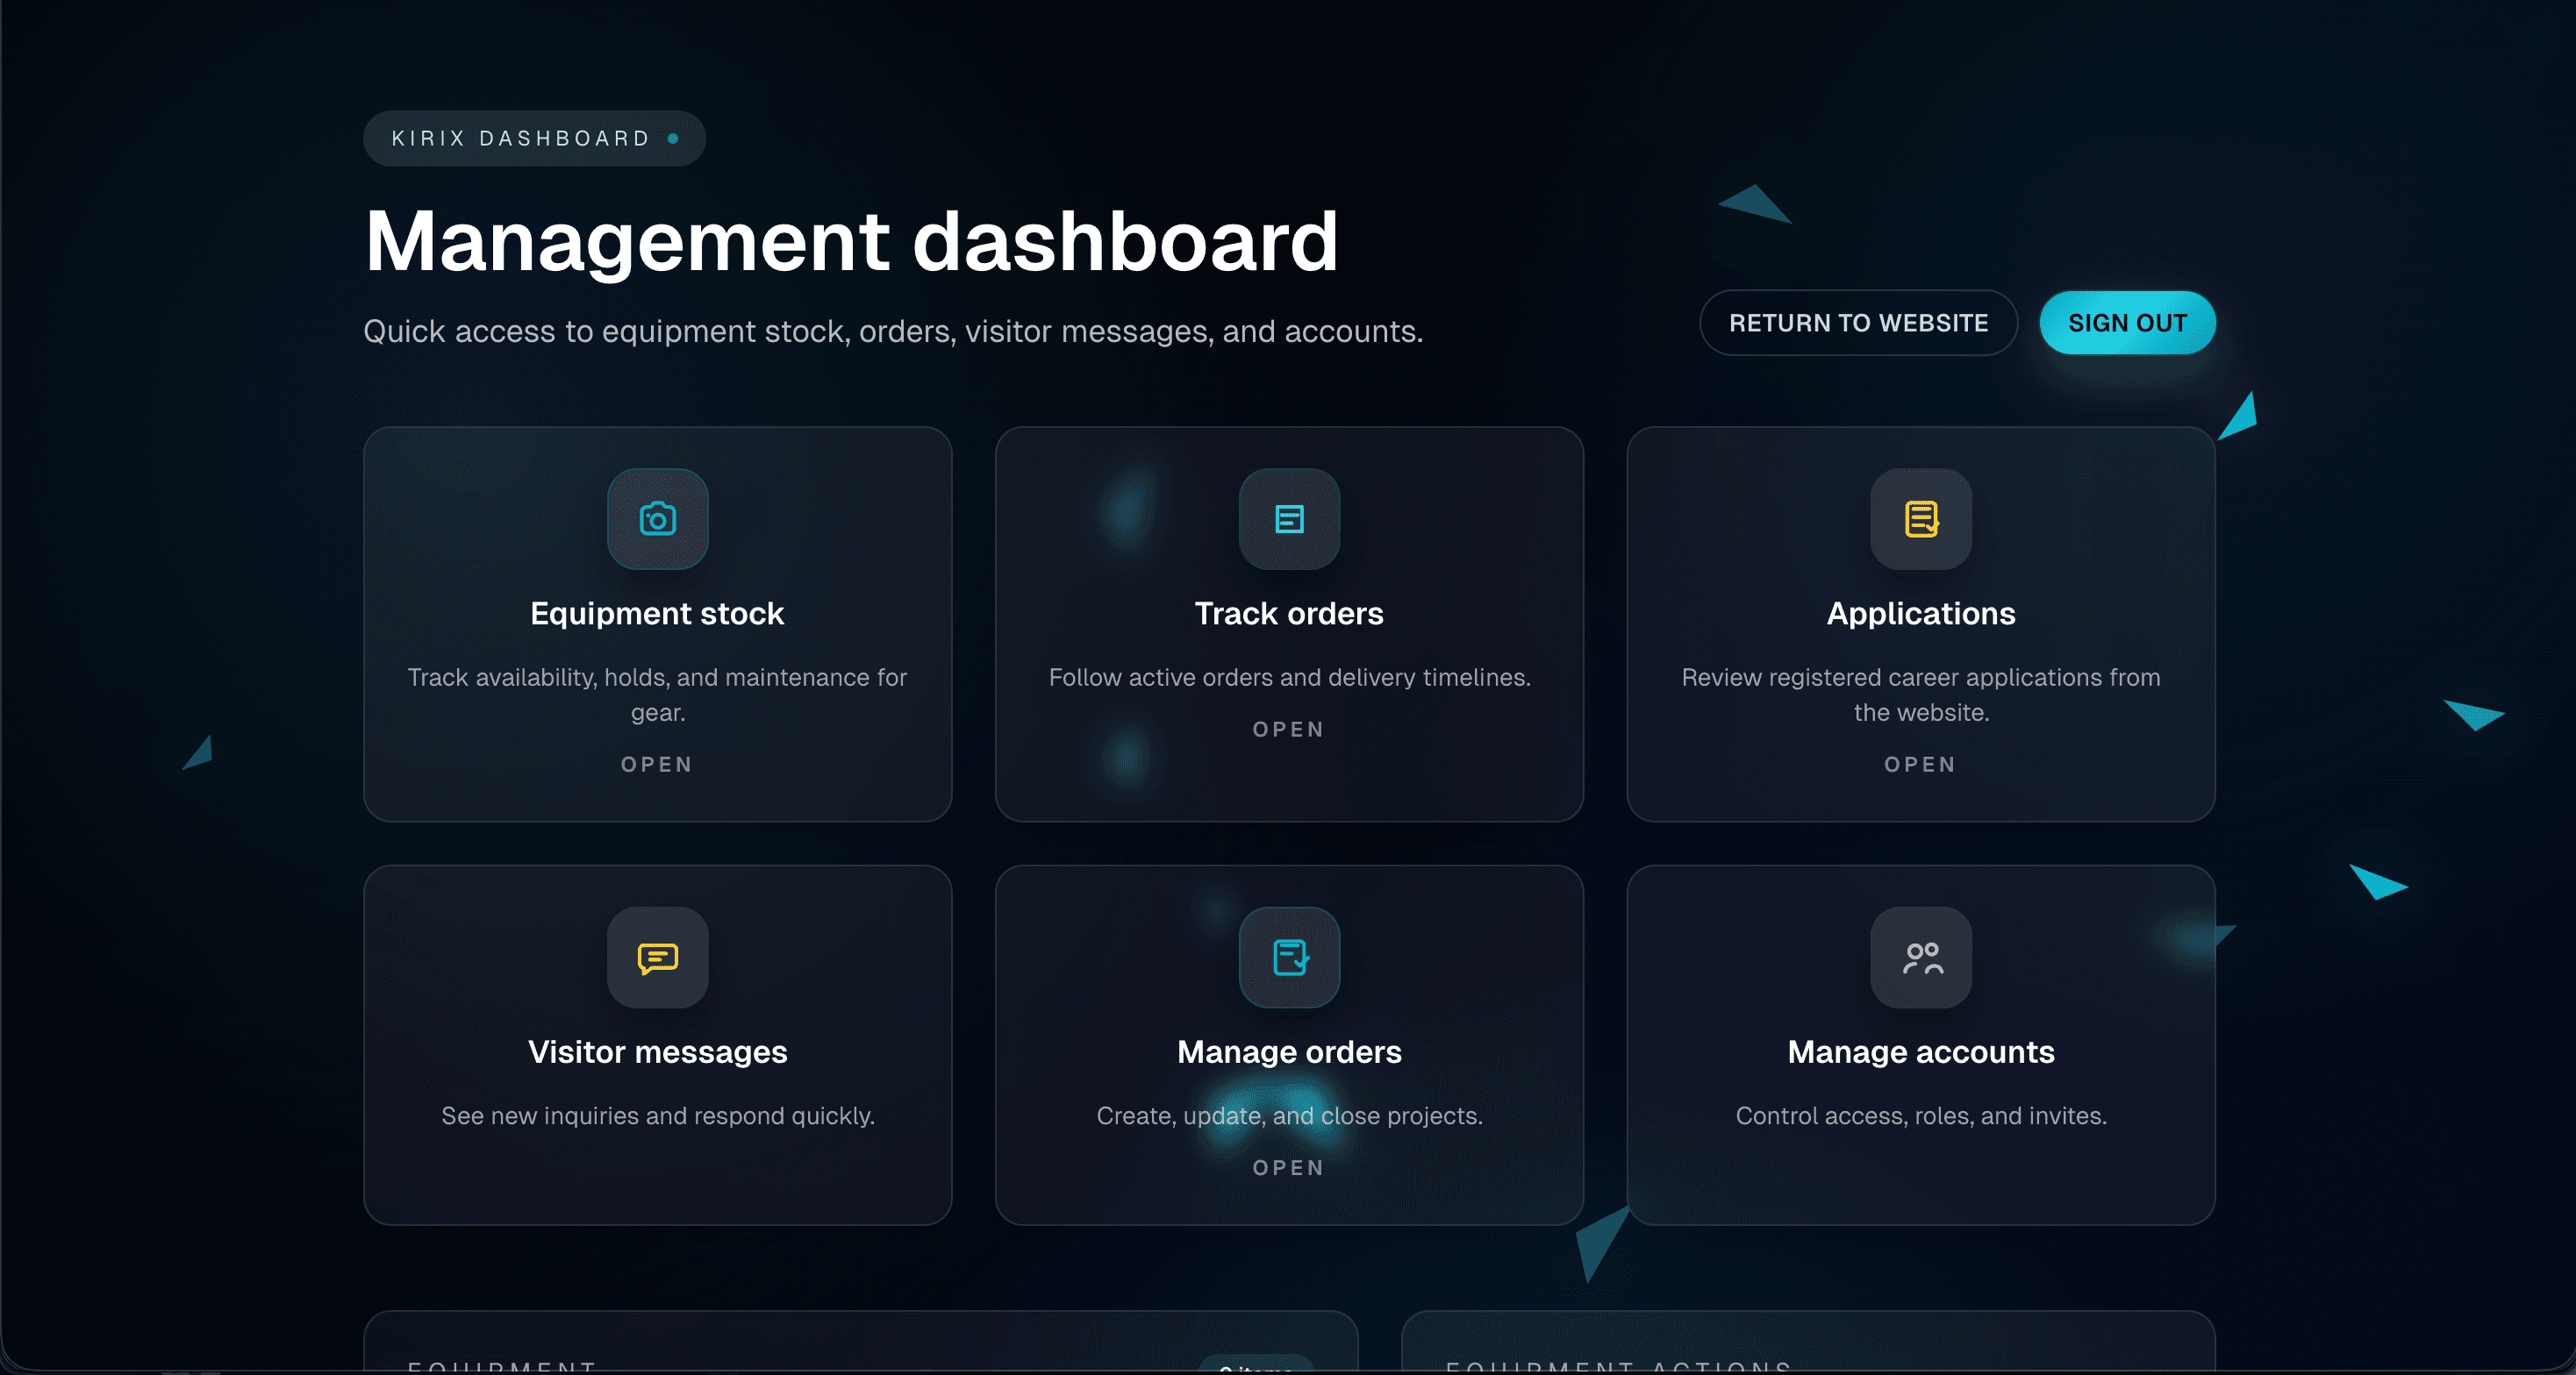Click OPEN on the Applications card

pyautogui.click(x=1920, y=765)
